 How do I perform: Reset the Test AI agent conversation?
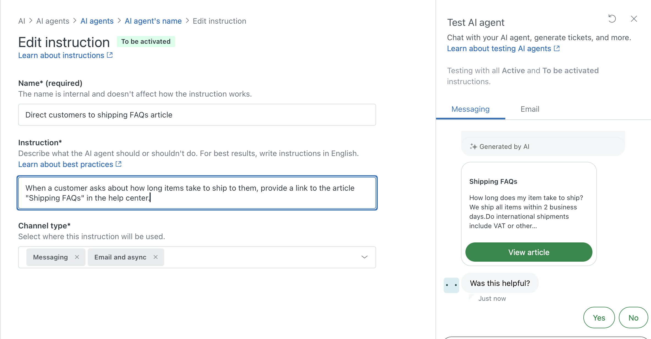[x=612, y=18]
